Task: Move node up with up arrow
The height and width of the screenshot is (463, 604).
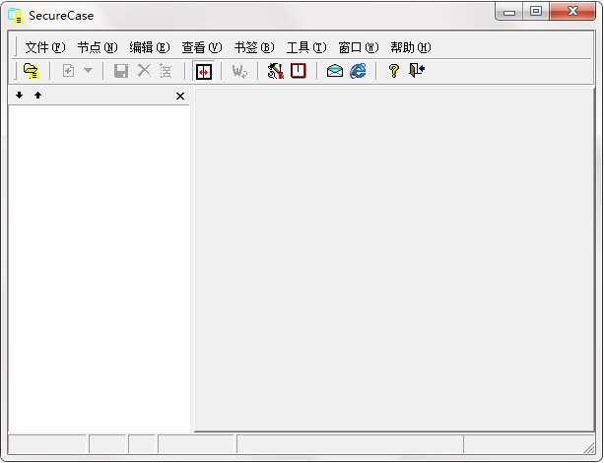Action: (37, 96)
